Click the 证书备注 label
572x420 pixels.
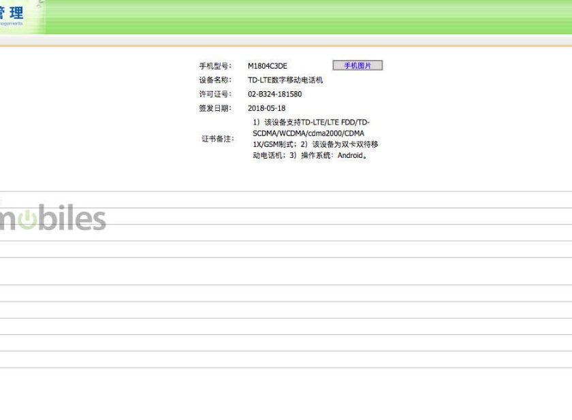click(217, 139)
